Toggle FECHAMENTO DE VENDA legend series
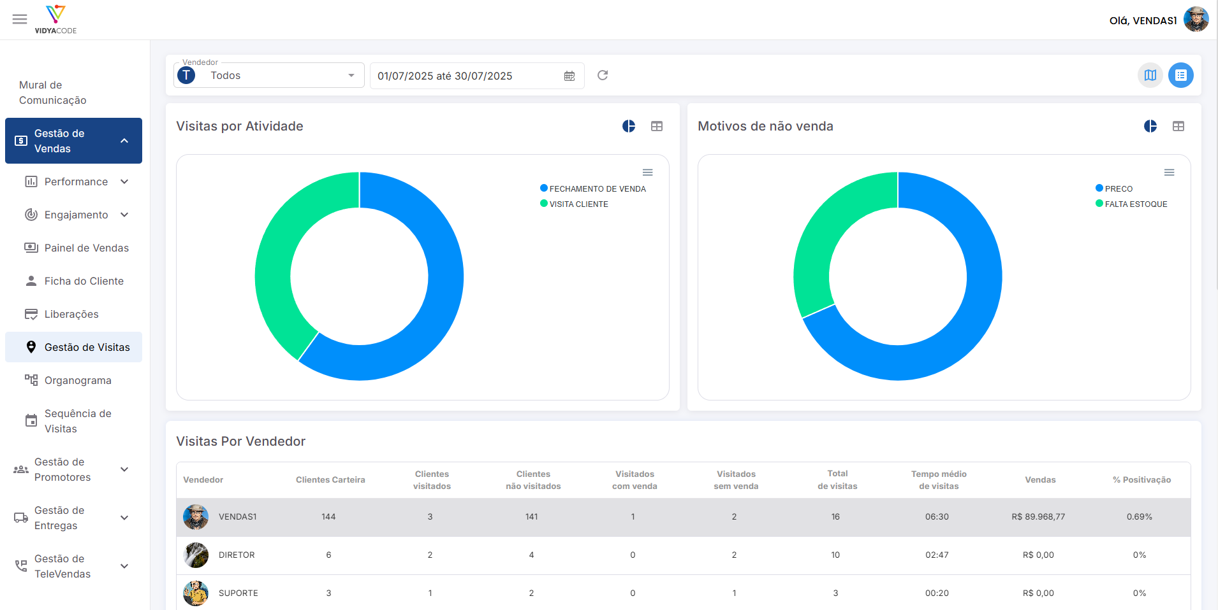The height and width of the screenshot is (610, 1218). pyautogui.click(x=593, y=188)
